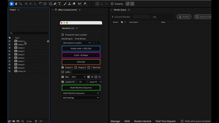This screenshot has width=219, height=123.
Task: Open the Project panel menu
Action: pyautogui.click(x=18, y=10)
